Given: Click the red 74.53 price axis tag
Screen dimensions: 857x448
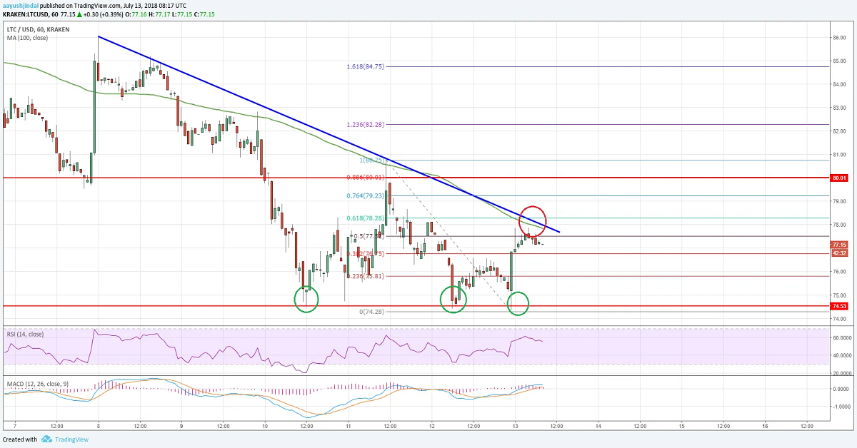Looking at the screenshot, I should (839, 305).
